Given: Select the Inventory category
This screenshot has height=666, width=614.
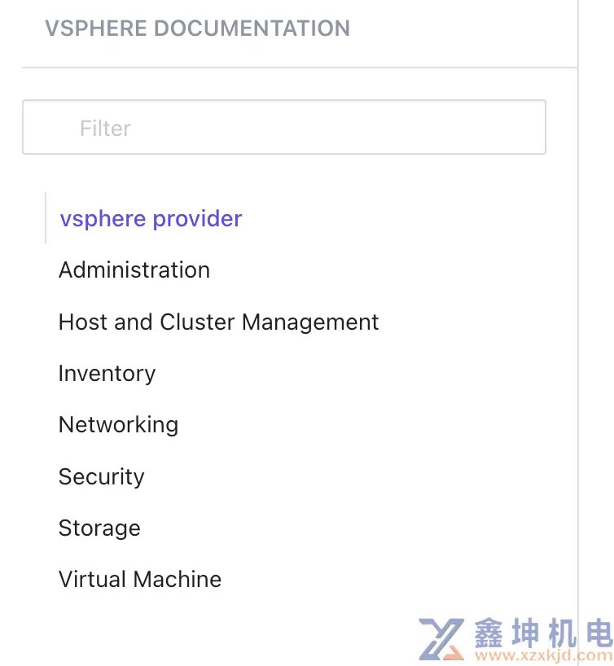Looking at the screenshot, I should [107, 374].
